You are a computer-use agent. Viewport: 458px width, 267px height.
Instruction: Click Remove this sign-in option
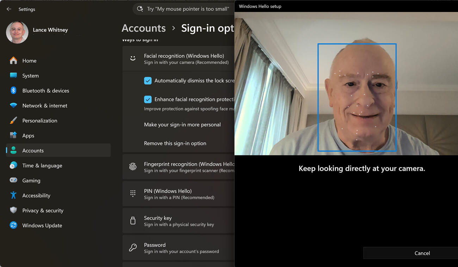point(175,143)
